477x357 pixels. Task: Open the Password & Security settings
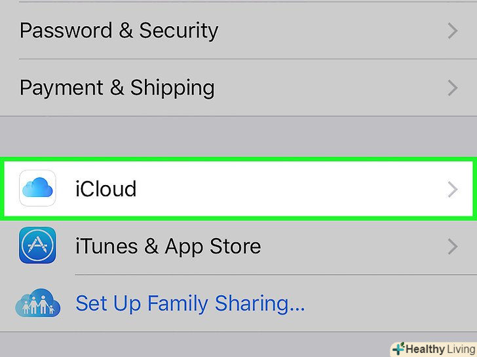(119, 30)
